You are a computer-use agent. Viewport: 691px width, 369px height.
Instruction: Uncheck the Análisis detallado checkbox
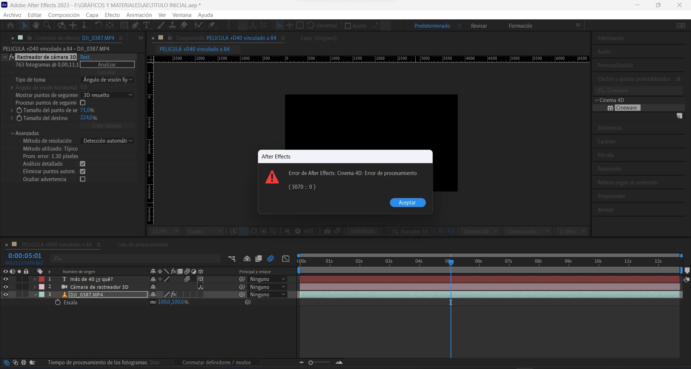(x=82, y=164)
